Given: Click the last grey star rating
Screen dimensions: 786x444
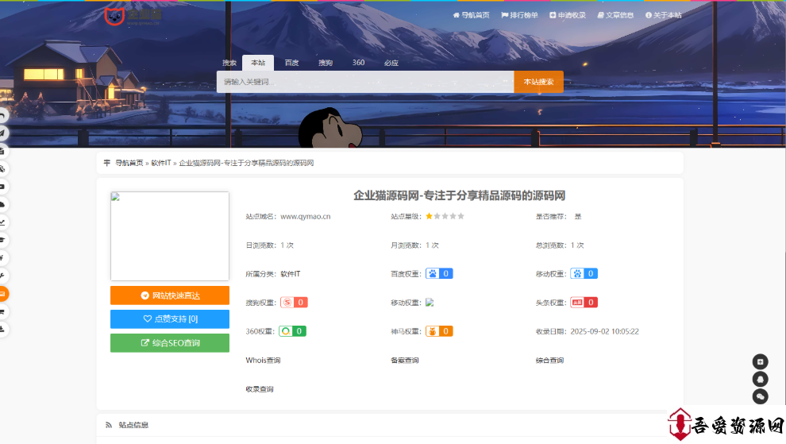Looking at the screenshot, I should (x=461, y=216).
